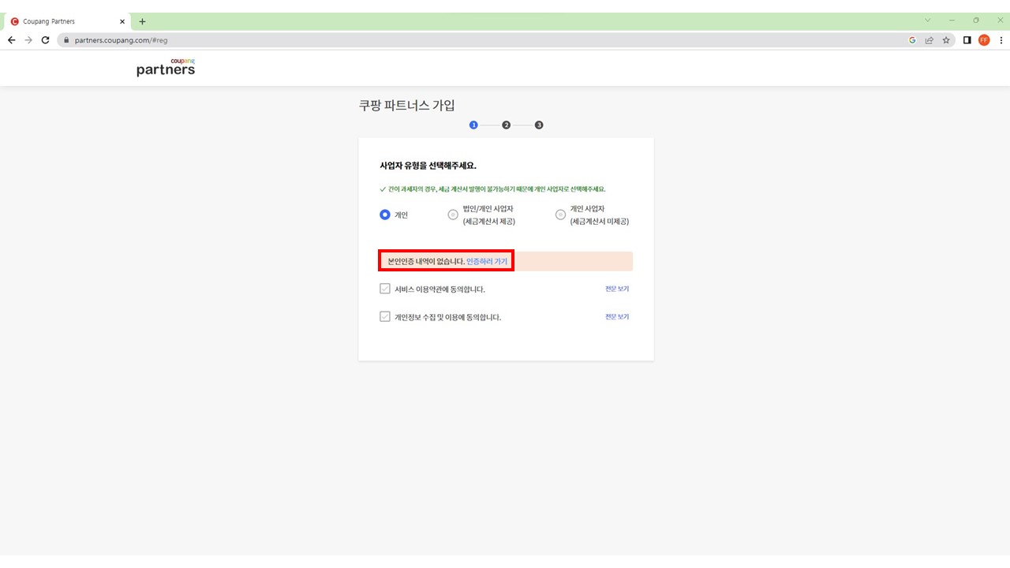This screenshot has width=1010, height=568.
Task: Go forward in browser history
Action: point(28,40)
